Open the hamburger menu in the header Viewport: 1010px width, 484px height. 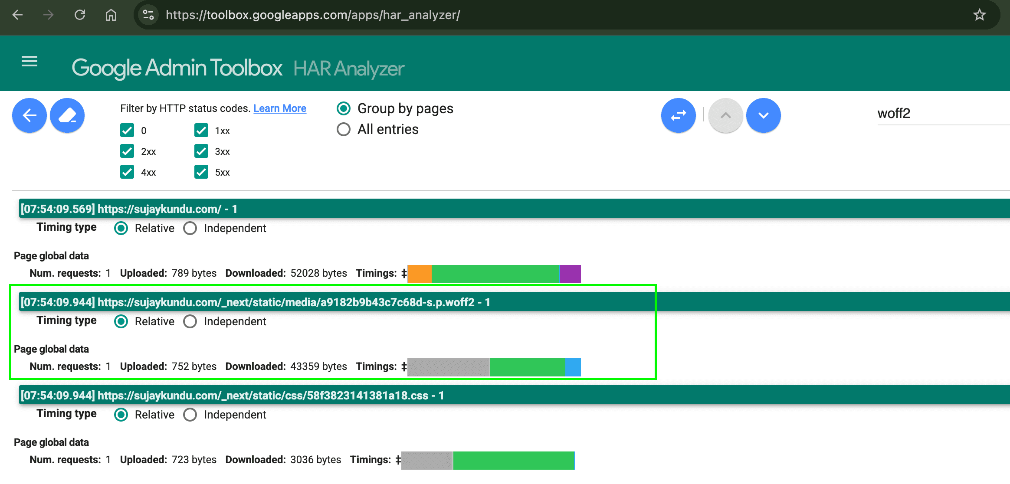(x=29, y=62)
